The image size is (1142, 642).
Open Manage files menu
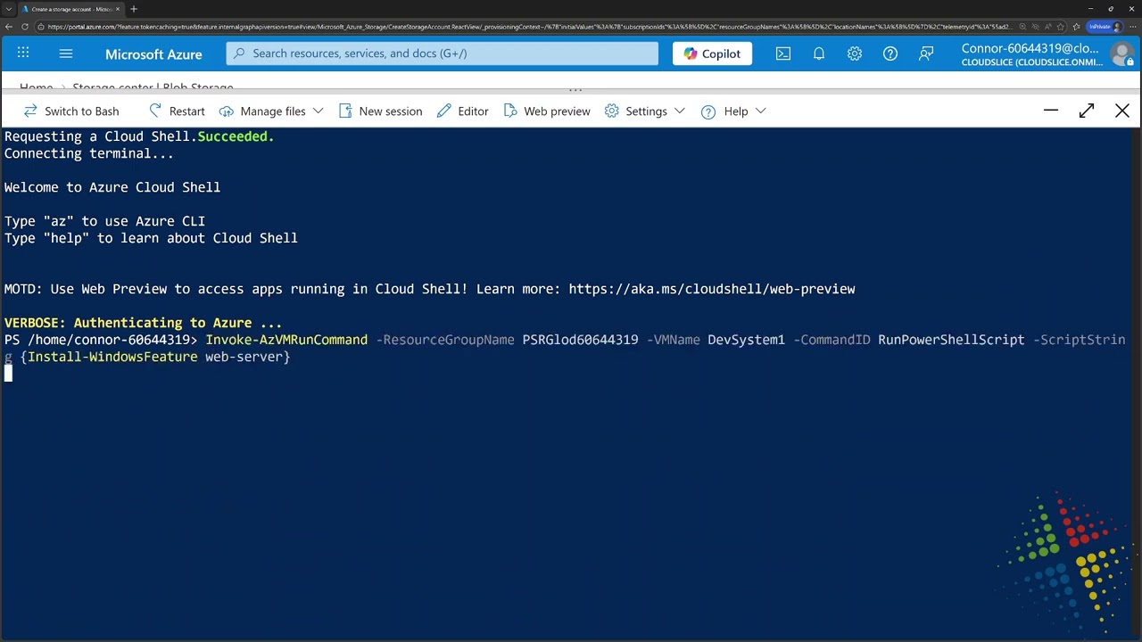271,111
